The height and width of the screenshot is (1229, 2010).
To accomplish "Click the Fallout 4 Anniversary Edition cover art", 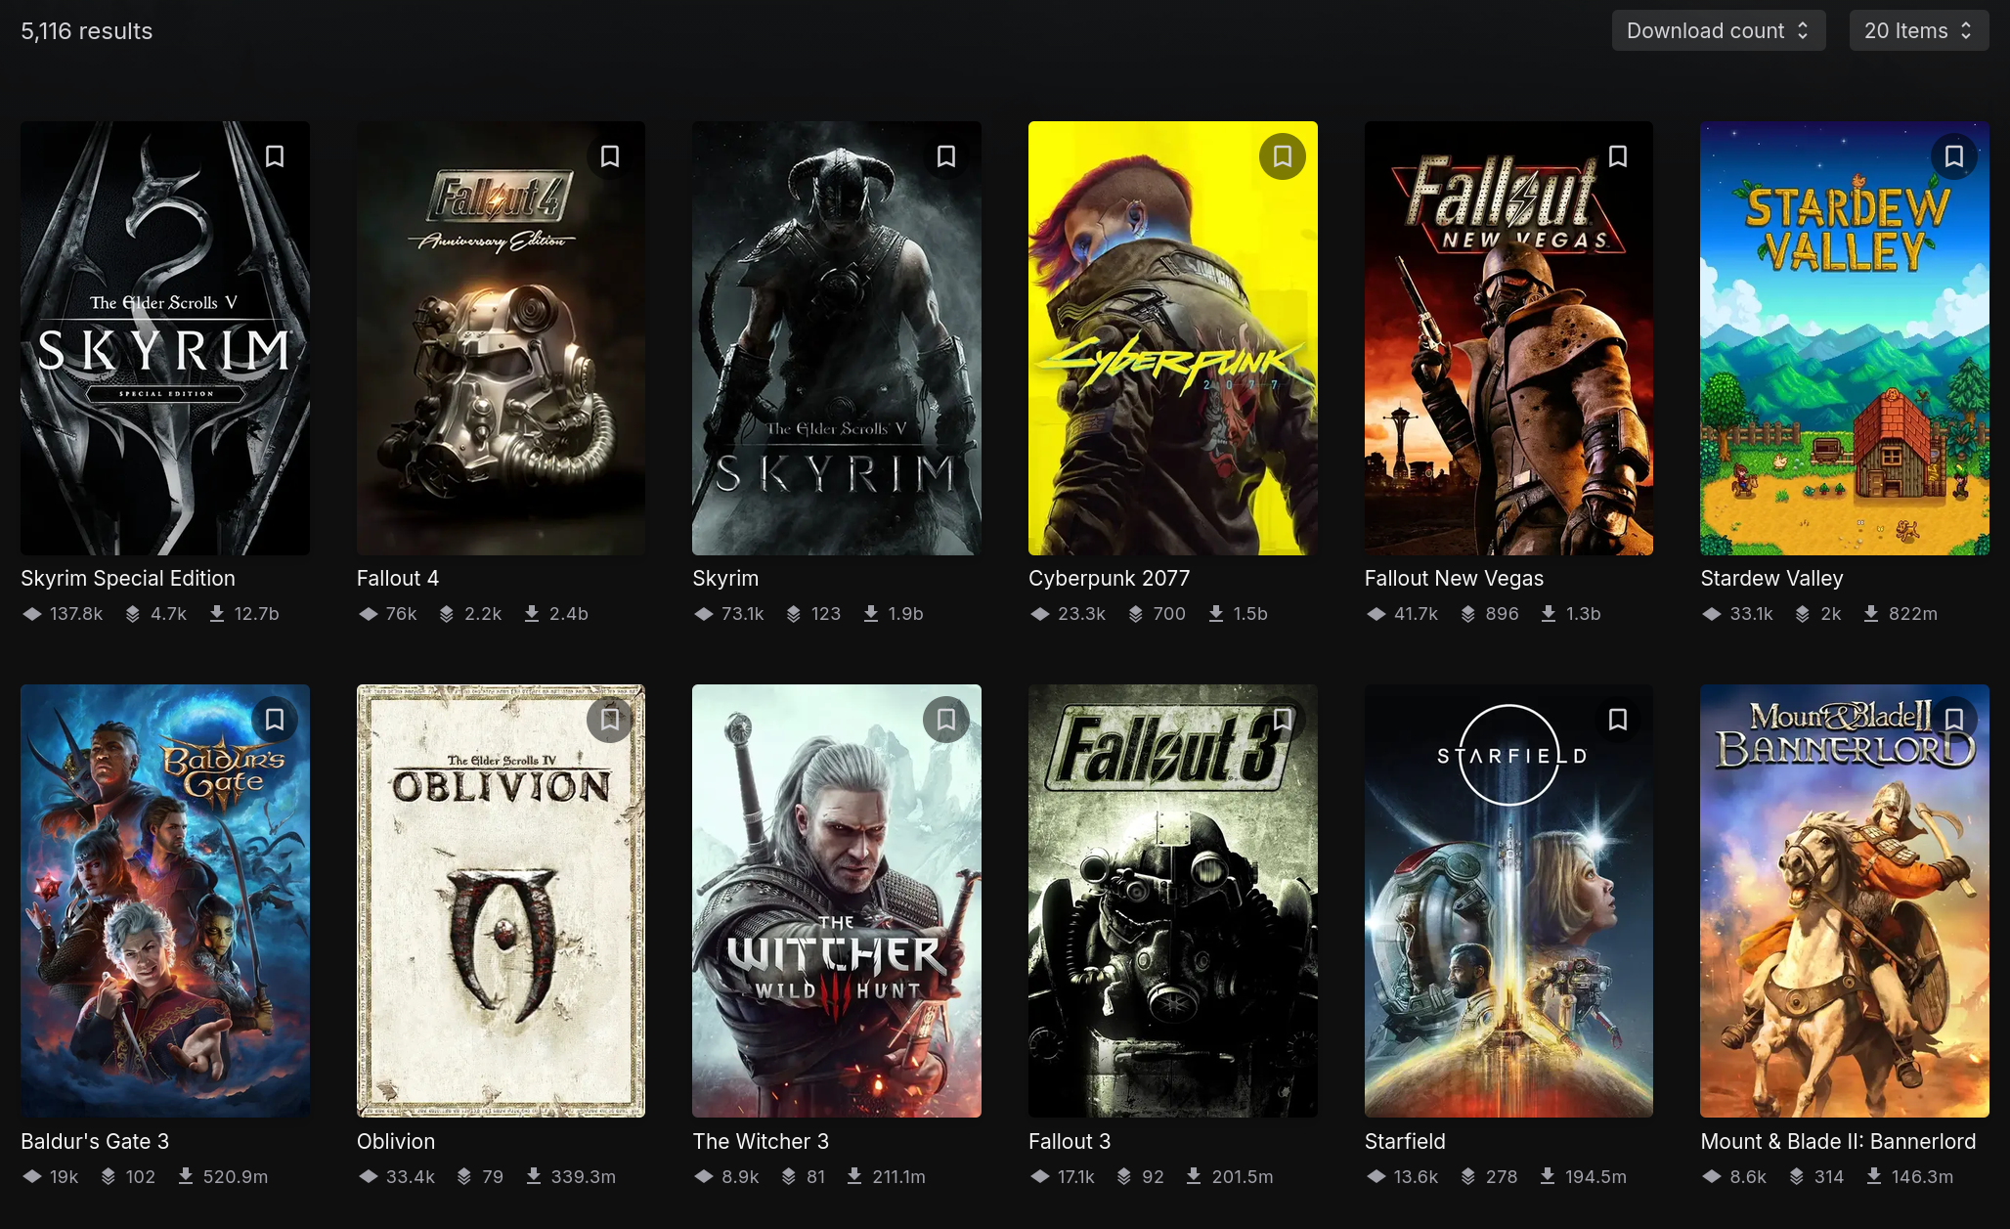I will 501,338.
